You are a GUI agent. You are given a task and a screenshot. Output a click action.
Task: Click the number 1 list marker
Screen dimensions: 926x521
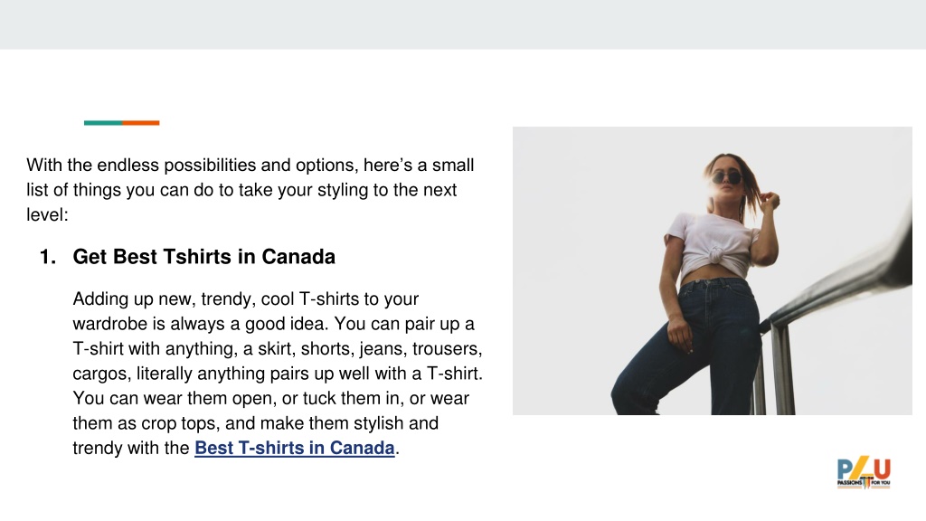(48, 257)
